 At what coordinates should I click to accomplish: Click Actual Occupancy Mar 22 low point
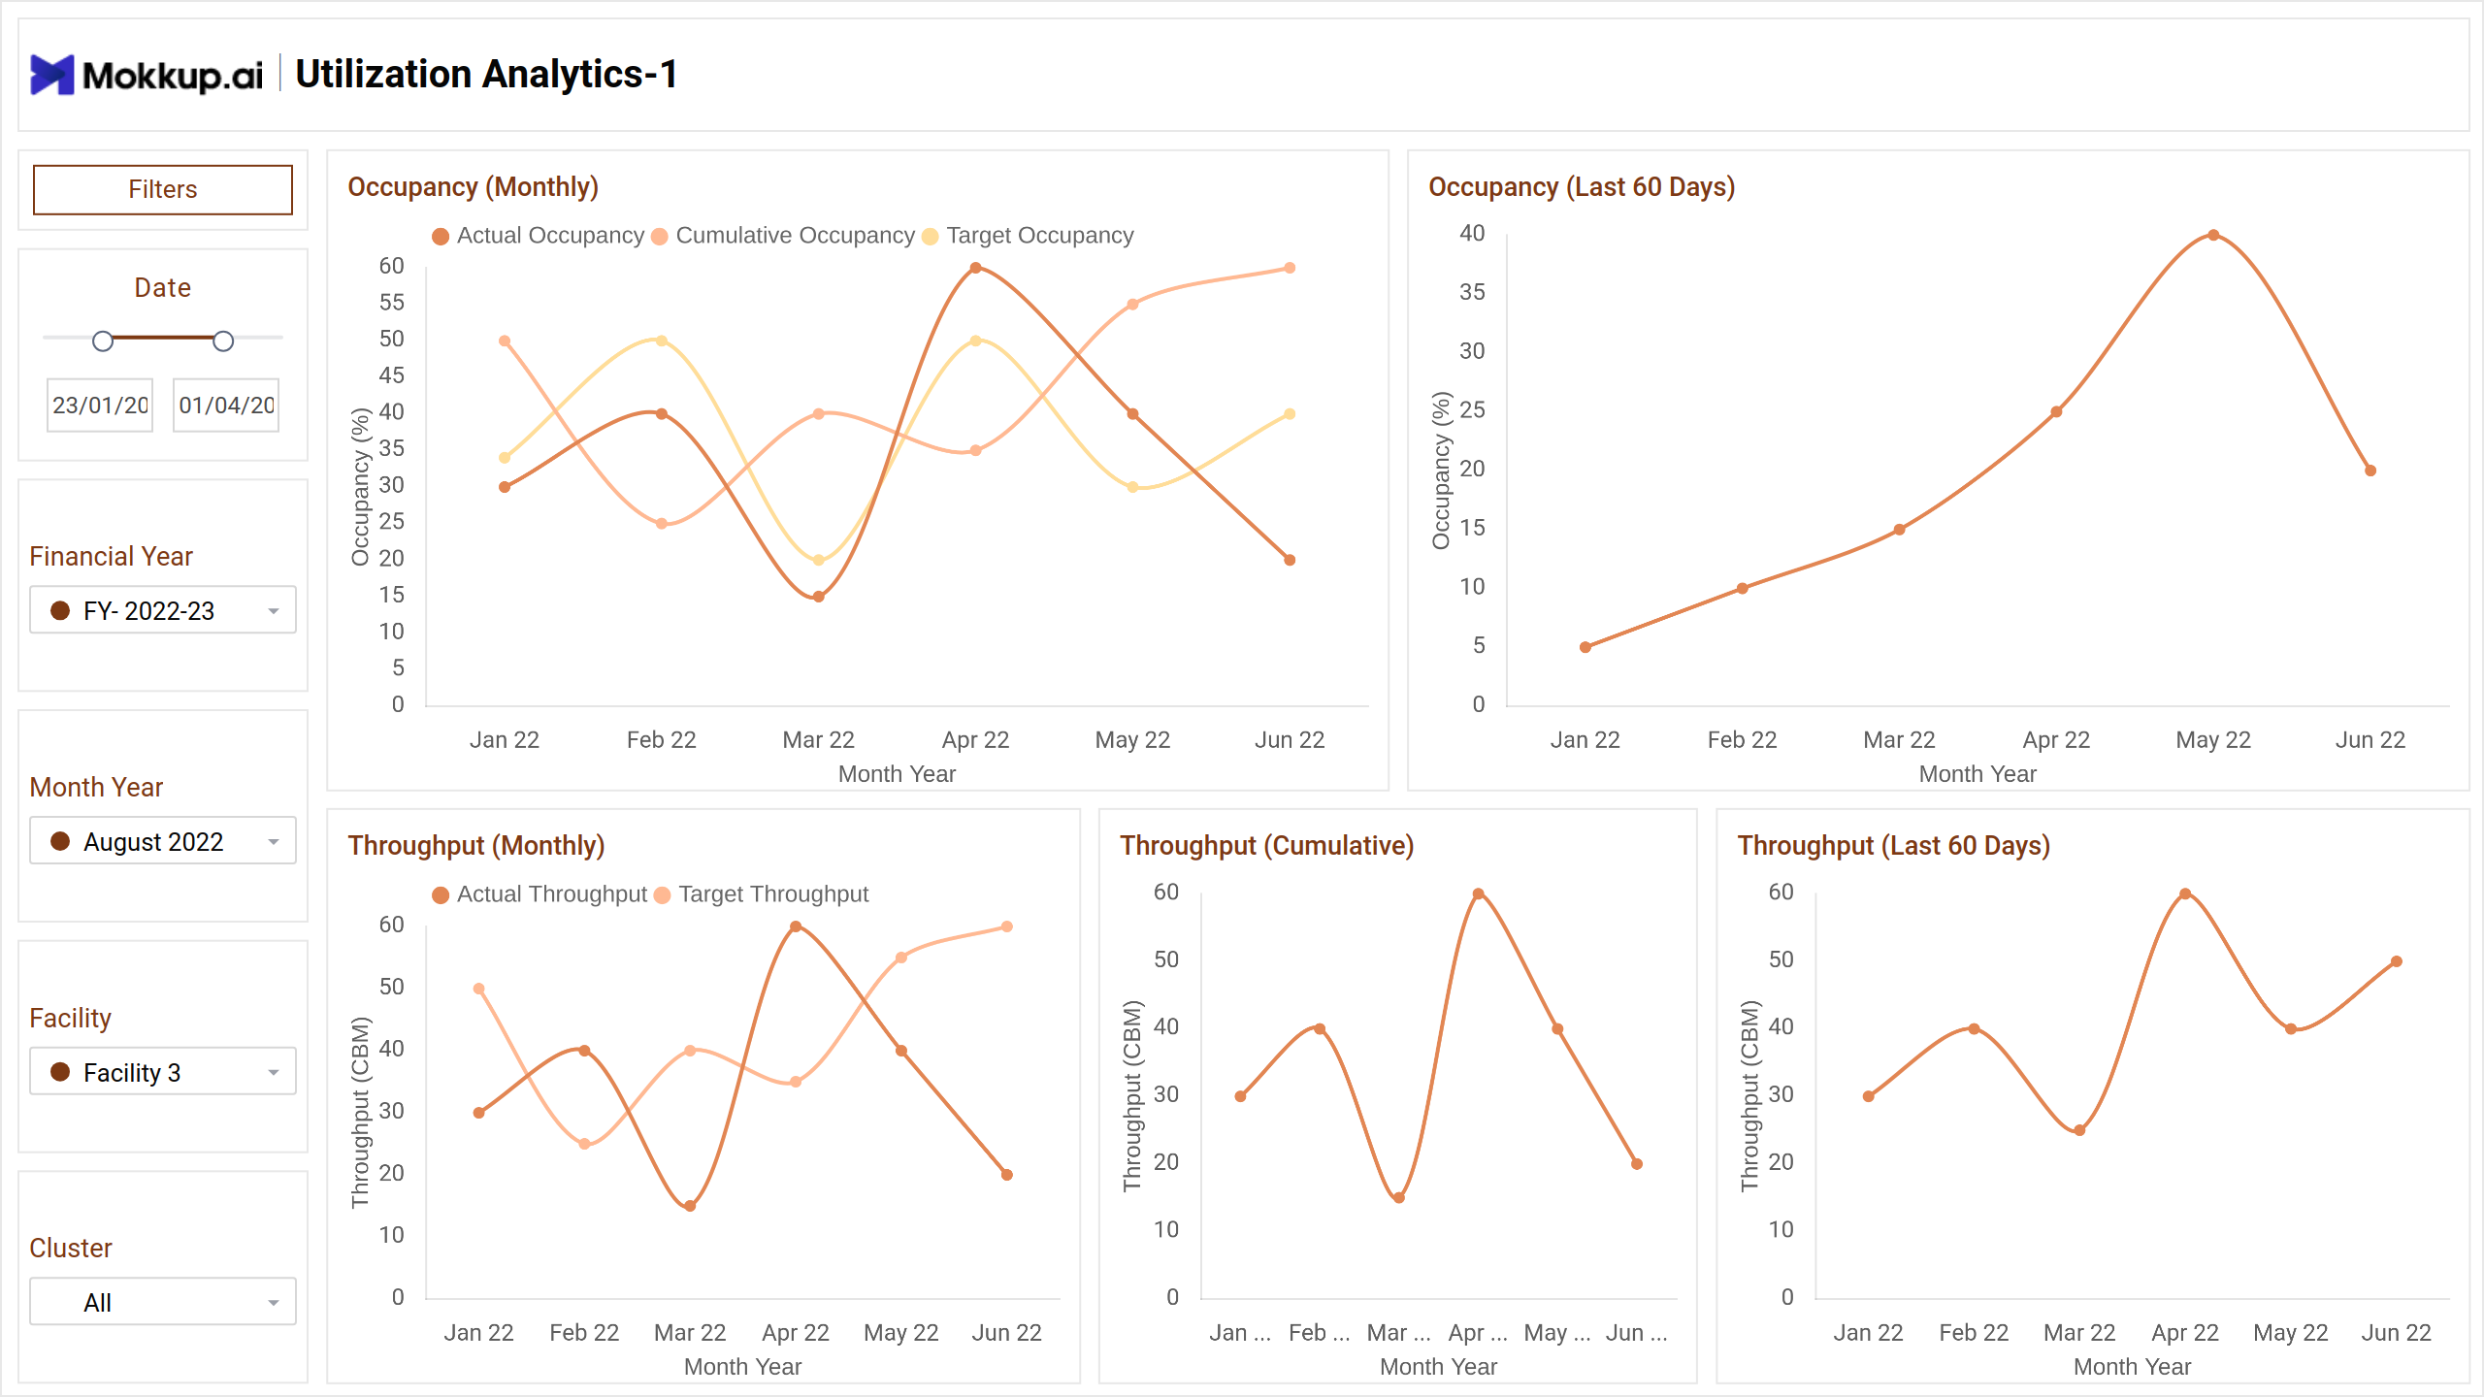point(819,597)
